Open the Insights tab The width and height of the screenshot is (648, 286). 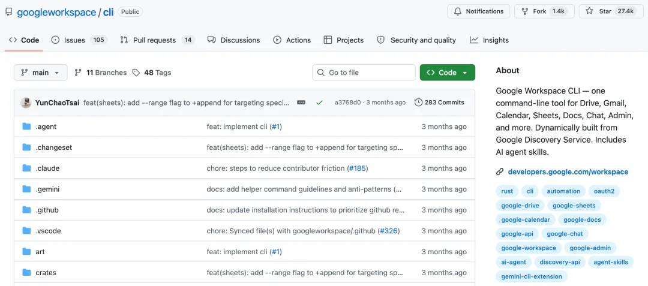[x=490, y=40]
